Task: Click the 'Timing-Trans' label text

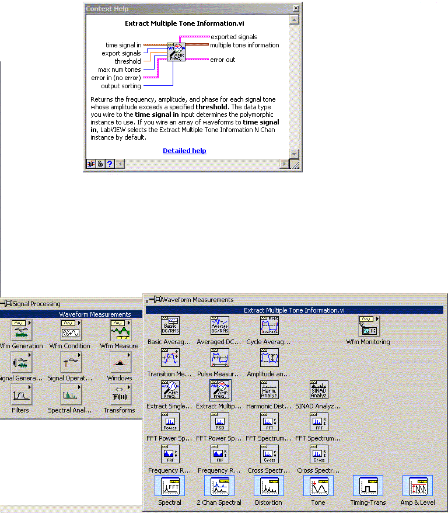Action: pyautogui.click(x=368, y=502)
